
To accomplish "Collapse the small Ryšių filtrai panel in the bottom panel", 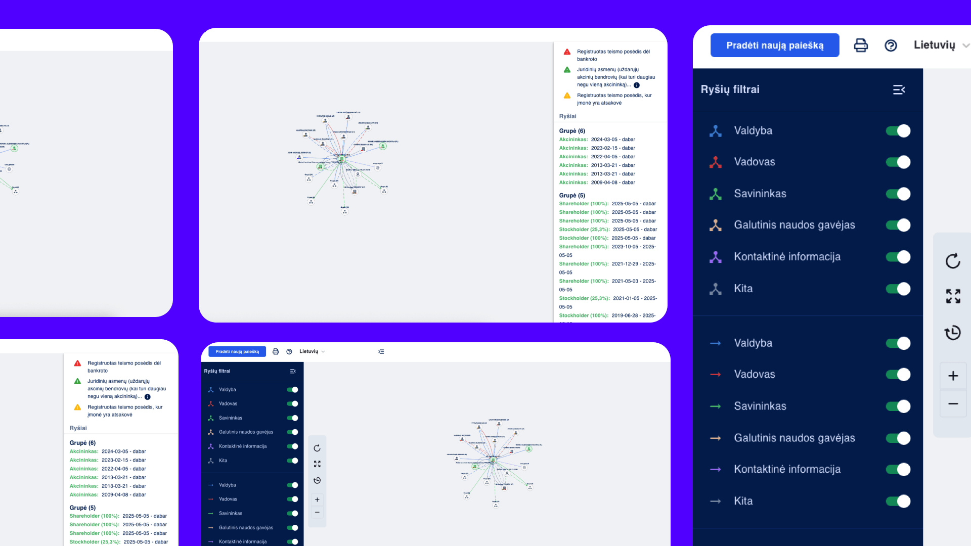I will [293, 371].
